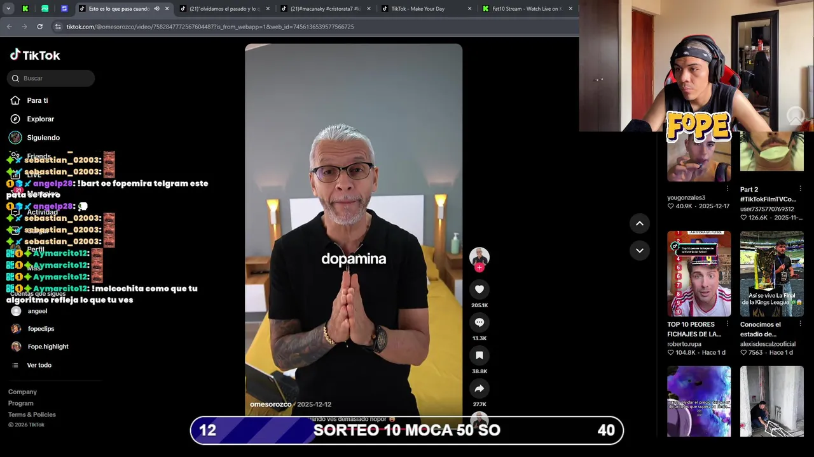Click the '38.8K' saves count

point(479,371)
